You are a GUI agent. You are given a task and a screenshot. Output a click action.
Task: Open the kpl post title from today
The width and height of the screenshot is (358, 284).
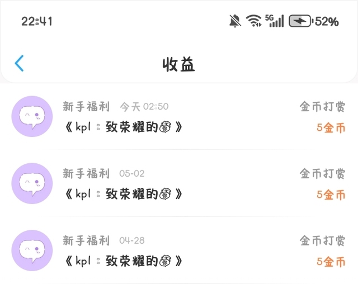[123, 127]
